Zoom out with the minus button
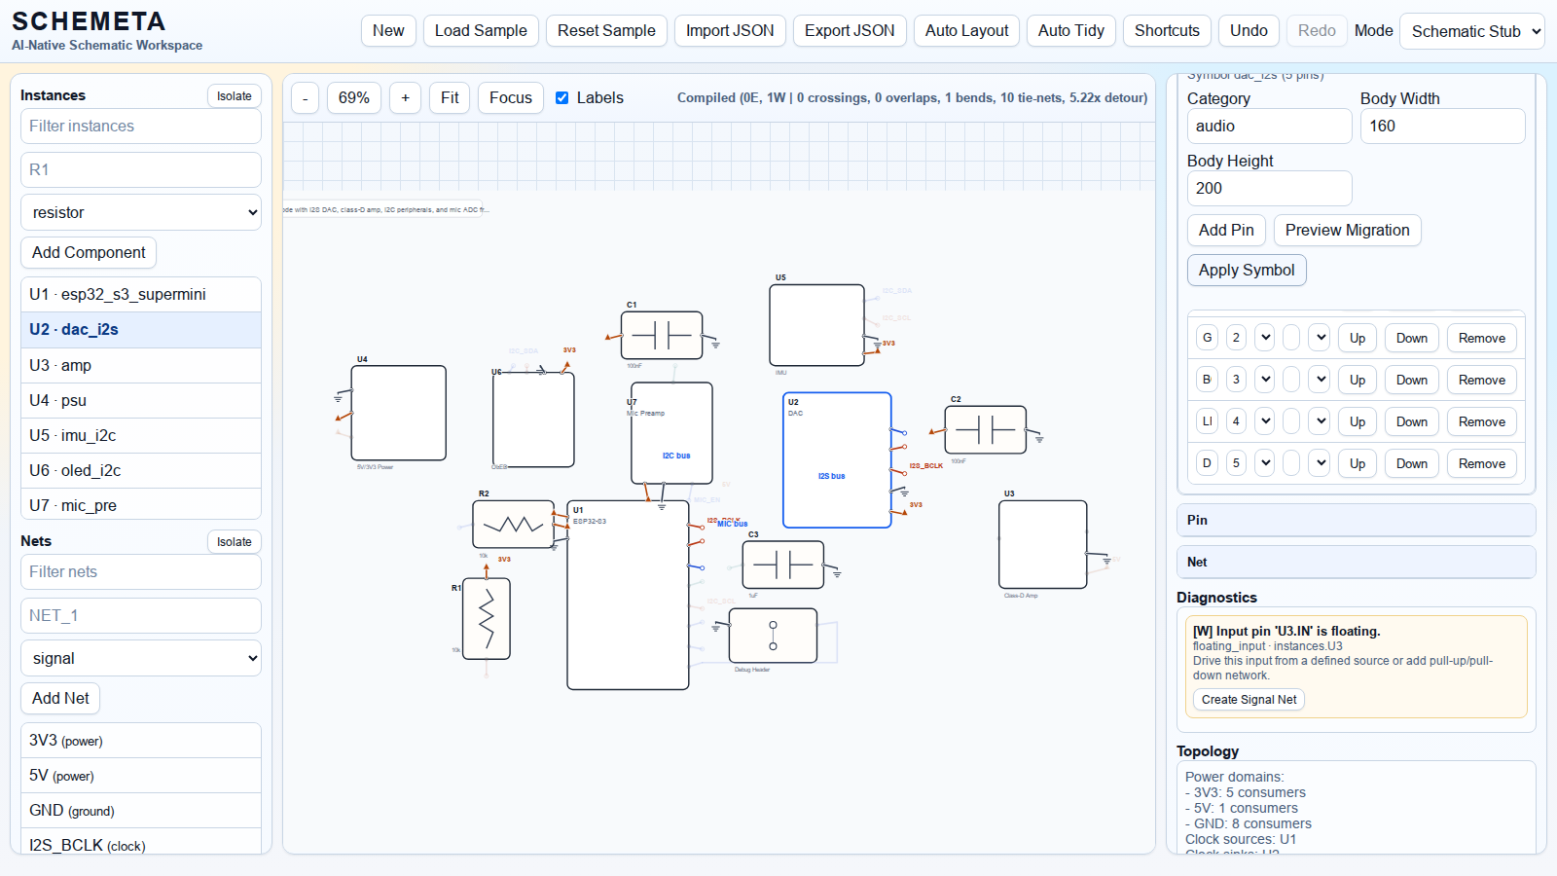 [306, 98]
